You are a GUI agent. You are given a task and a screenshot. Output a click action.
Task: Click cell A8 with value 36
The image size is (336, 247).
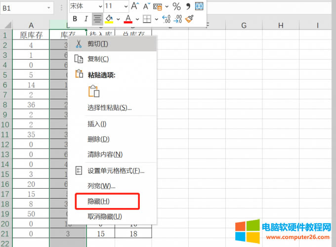[x=31, y=105]
